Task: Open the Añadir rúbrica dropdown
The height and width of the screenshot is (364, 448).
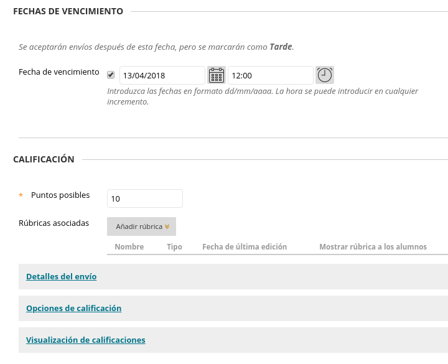Action: [x=141, y=226]
